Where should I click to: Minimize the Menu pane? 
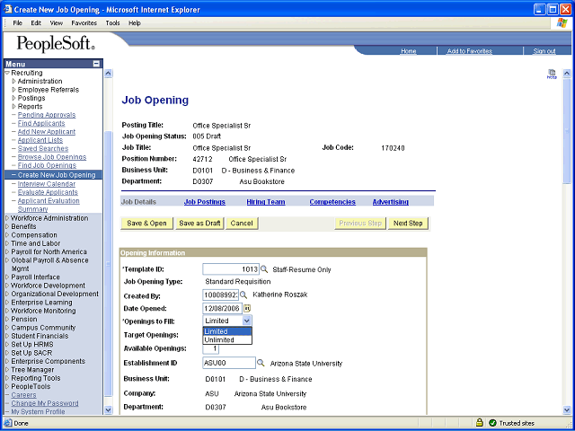pyautogui.click(x=96, y=64)
